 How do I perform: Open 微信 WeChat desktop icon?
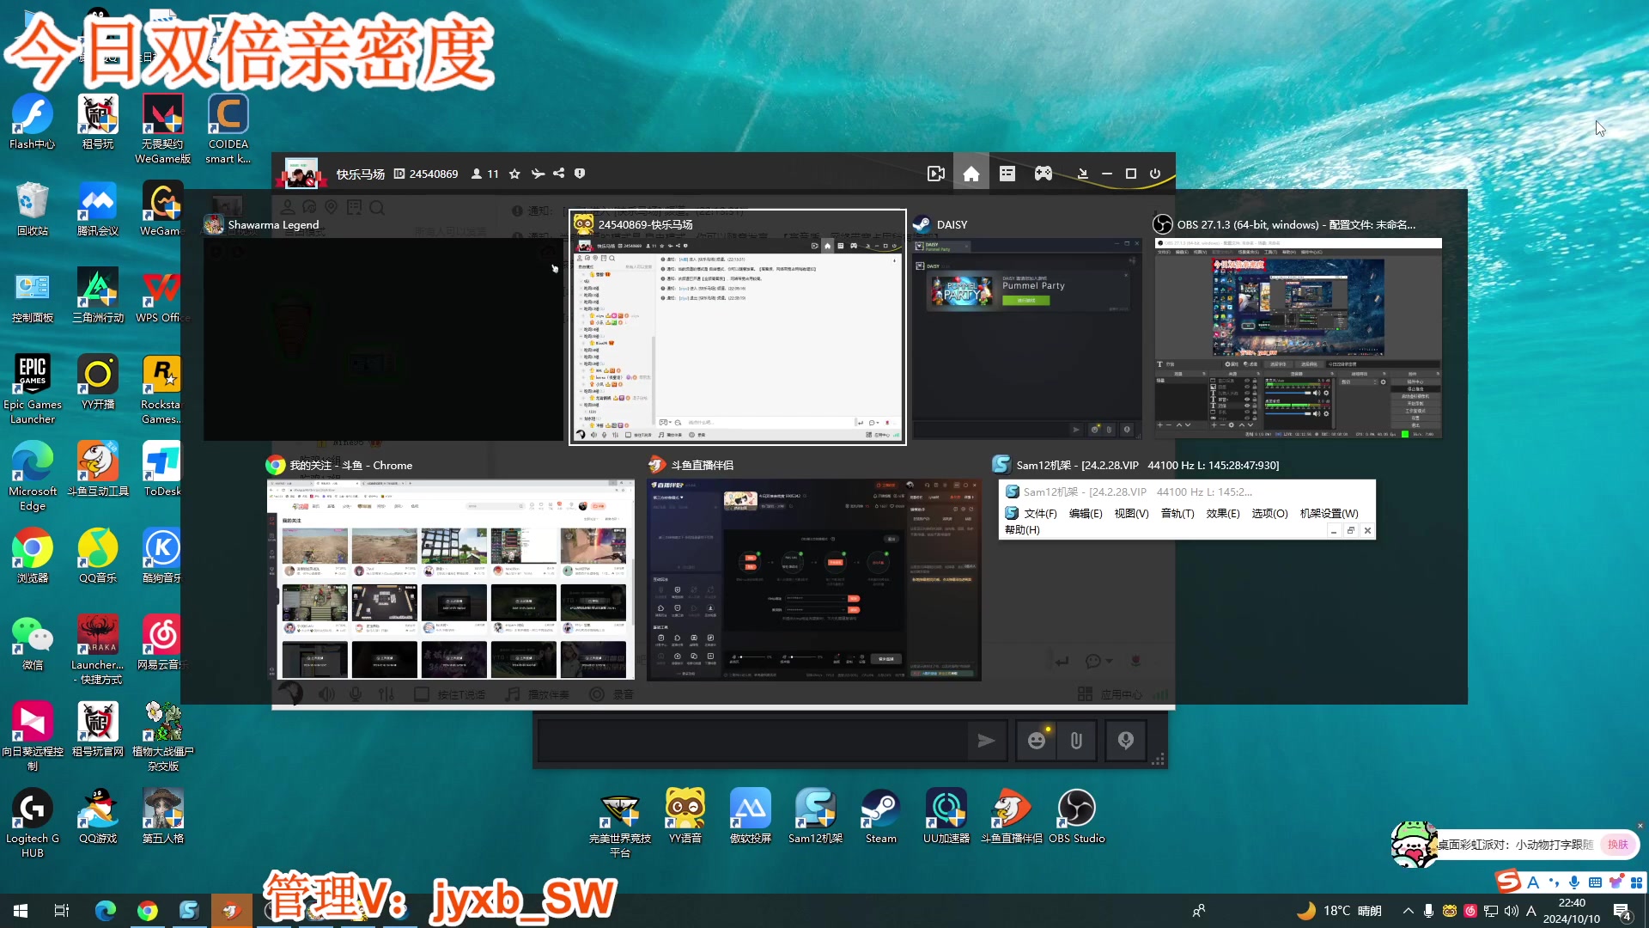tap(33, 642)
